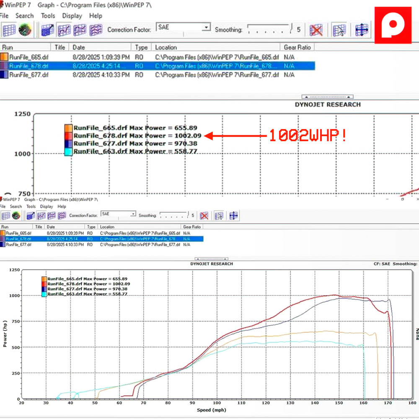
Task: Click the red-X delete graph icon in enlarged toolbar
Action: pos(316,30)
